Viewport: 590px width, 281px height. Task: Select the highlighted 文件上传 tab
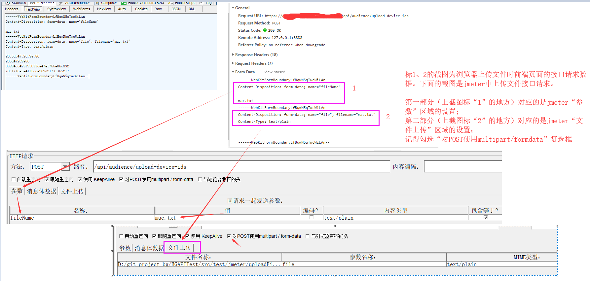179,247
